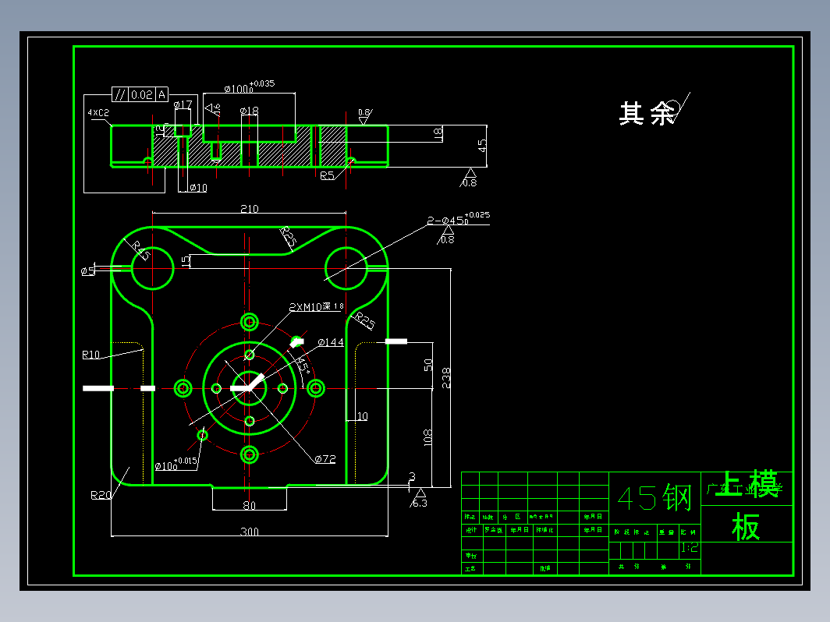Click the 上模 title text

(x=747, y=483)
